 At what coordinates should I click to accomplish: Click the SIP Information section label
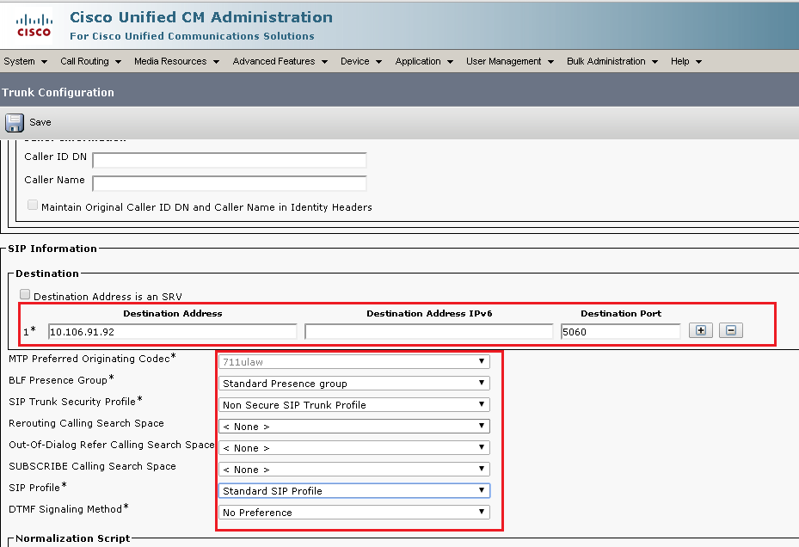coord(52,249)
